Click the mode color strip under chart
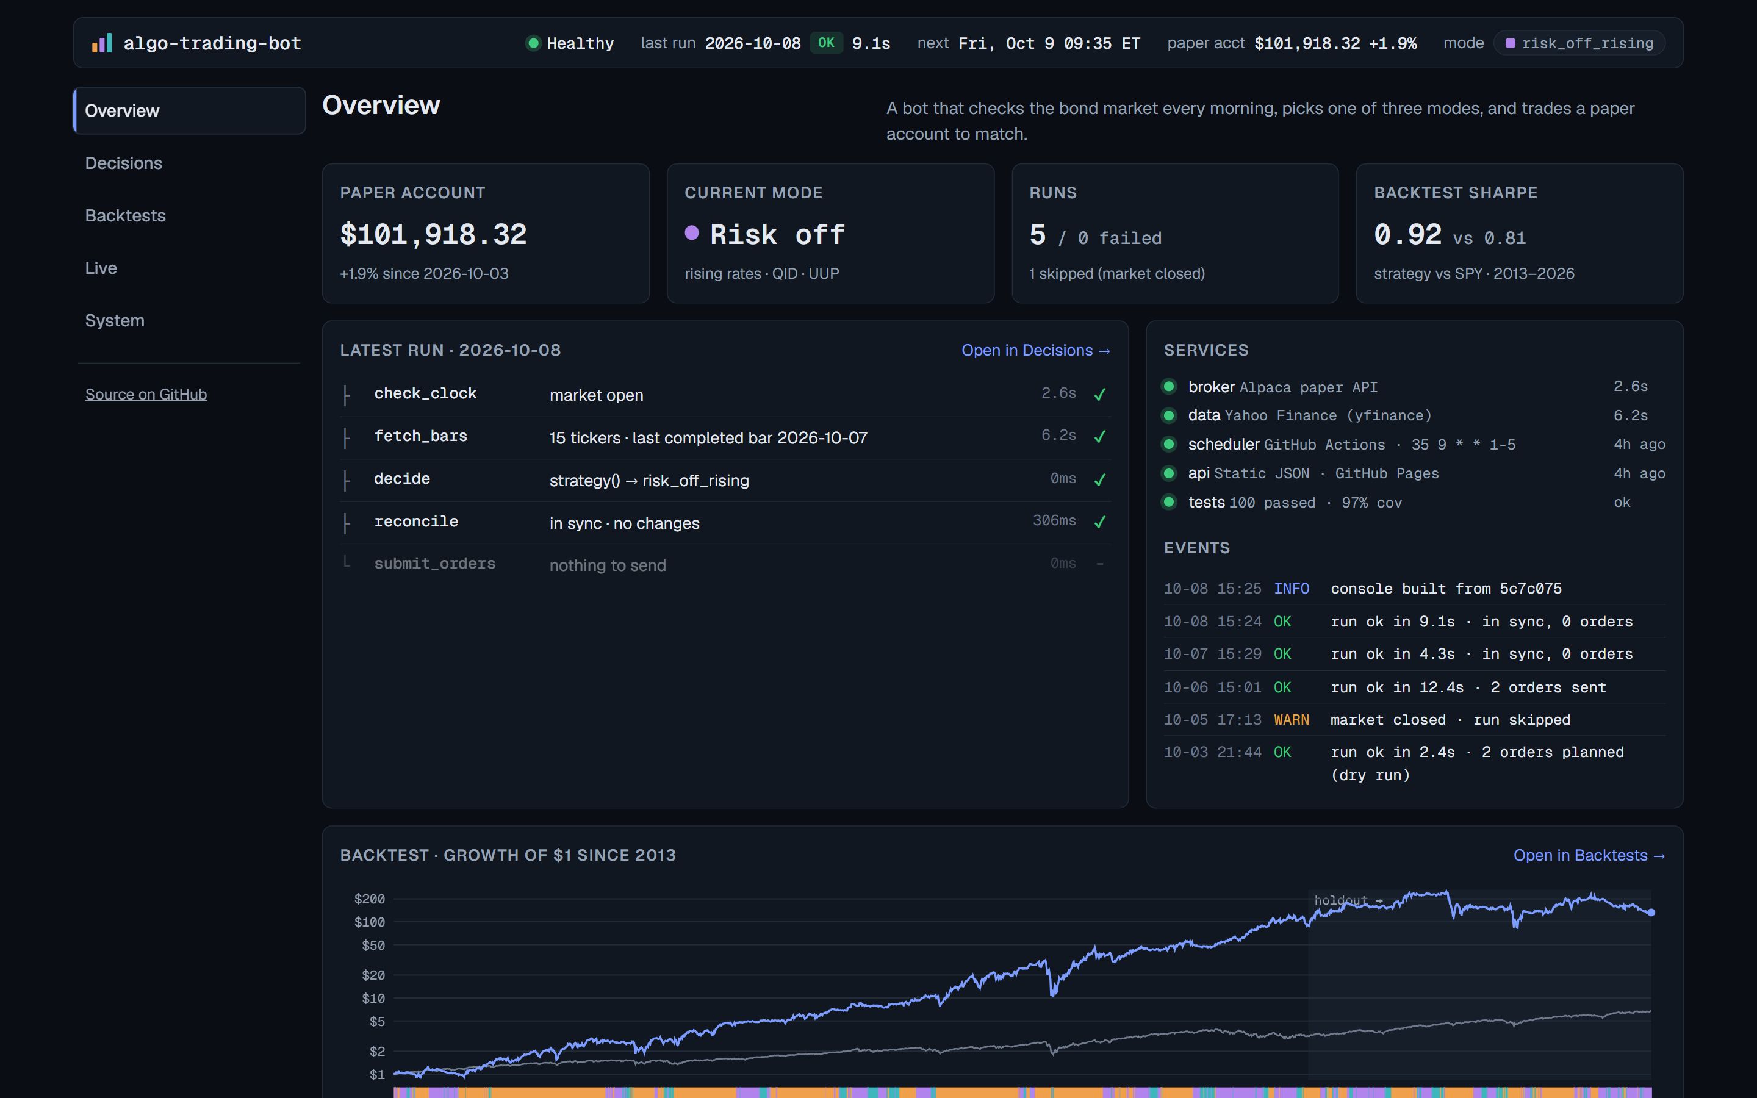The width and height of the screenshot is (1757, 1098). (1022, 1092)
